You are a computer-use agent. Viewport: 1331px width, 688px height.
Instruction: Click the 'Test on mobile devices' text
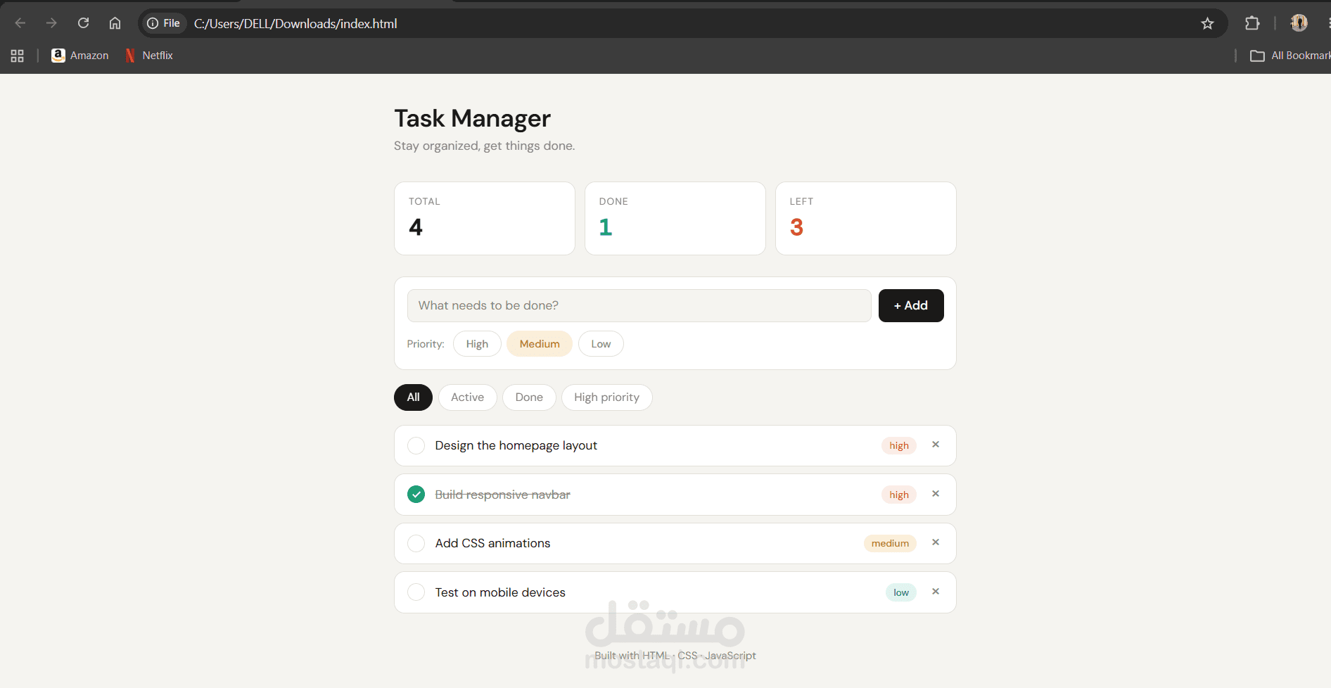[x=500, y=592]
